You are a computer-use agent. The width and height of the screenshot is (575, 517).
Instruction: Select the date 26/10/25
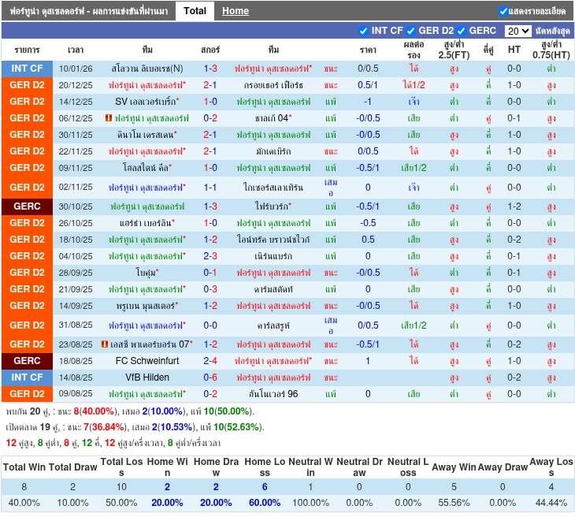76,223
